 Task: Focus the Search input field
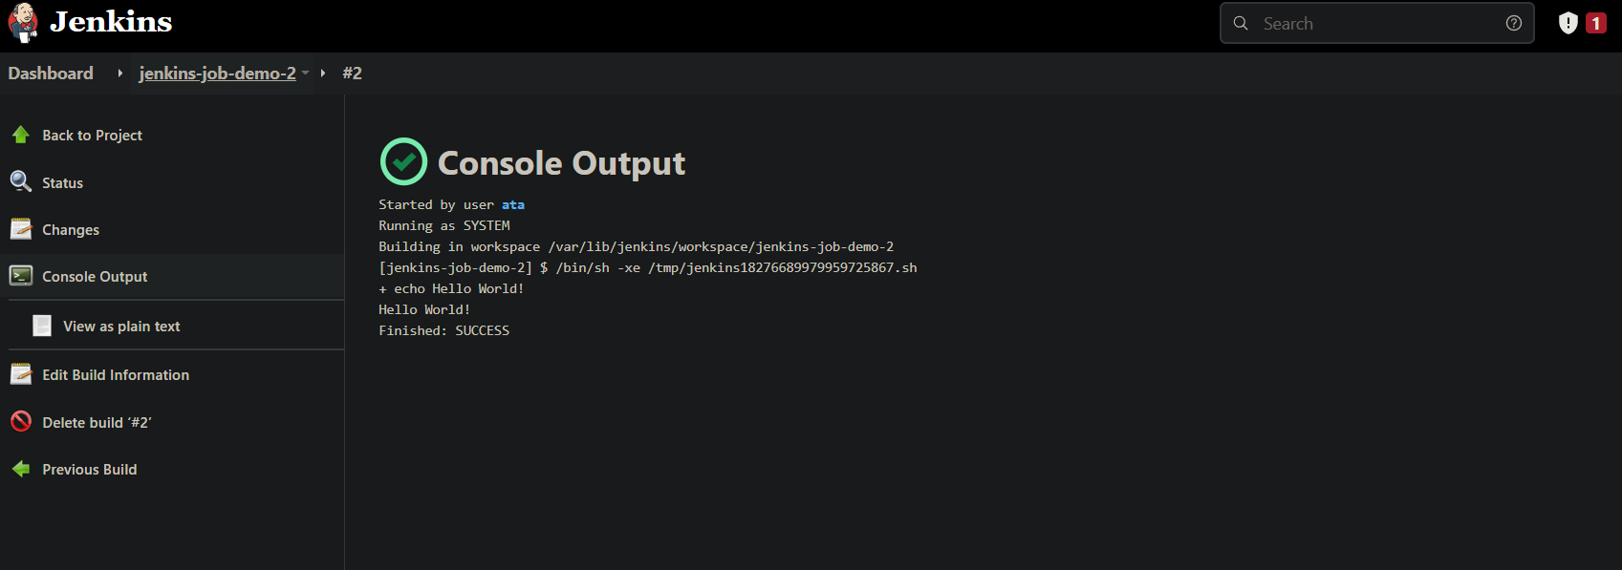click(1376, 23)
